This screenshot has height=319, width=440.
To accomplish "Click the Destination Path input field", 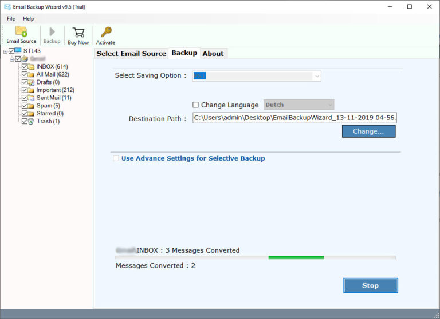I will pyautogui.click(x=294, y=118).
